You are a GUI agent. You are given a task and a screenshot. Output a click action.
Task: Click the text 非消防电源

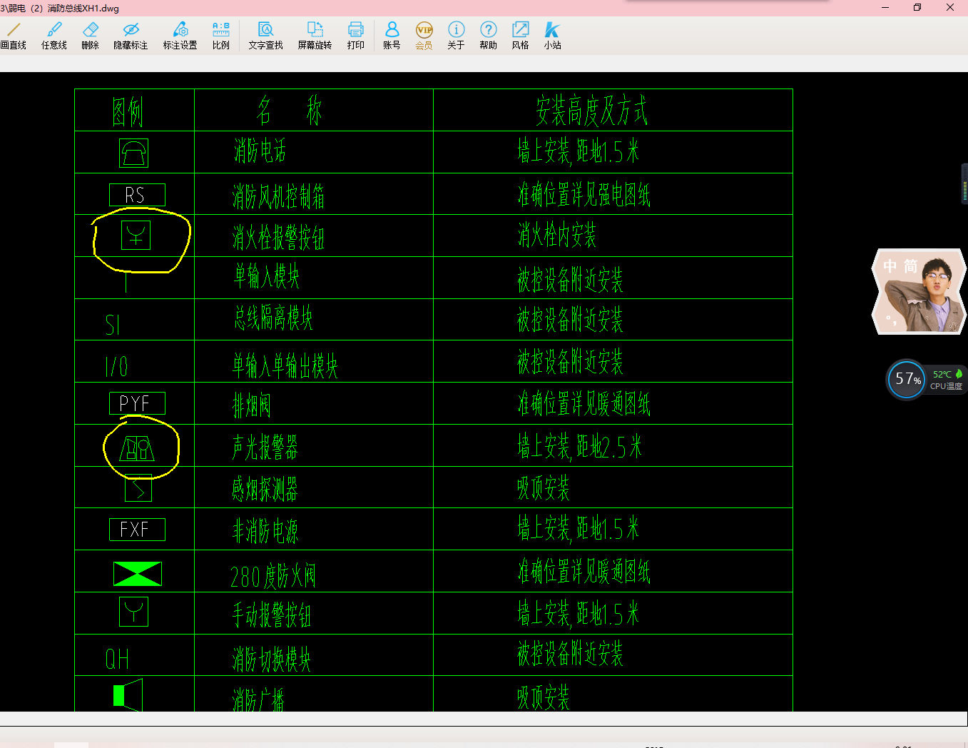(265, 531)
